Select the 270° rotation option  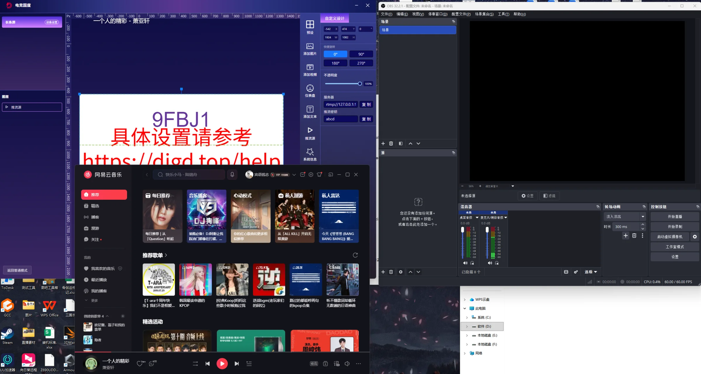361,63
